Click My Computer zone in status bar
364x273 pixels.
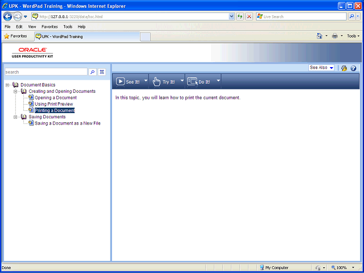[x=274, y=268]
